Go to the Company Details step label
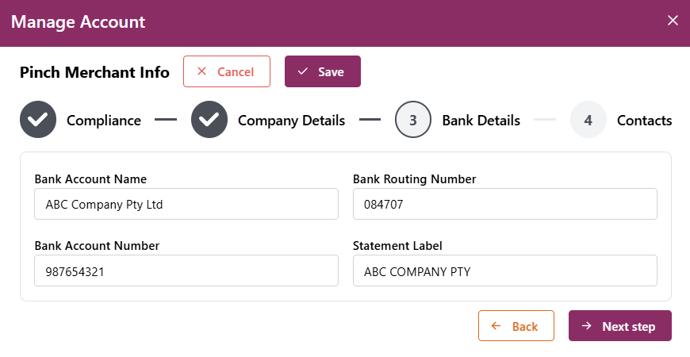Viewport: 690px width, 357px height. click(x=291, y=121)
